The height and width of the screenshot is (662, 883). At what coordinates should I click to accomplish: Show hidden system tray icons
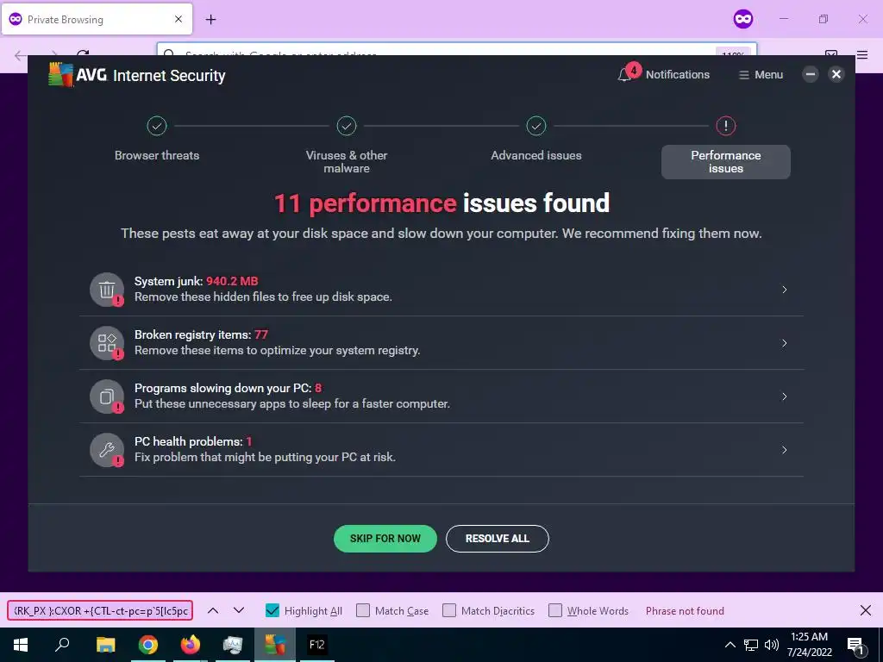730,645
